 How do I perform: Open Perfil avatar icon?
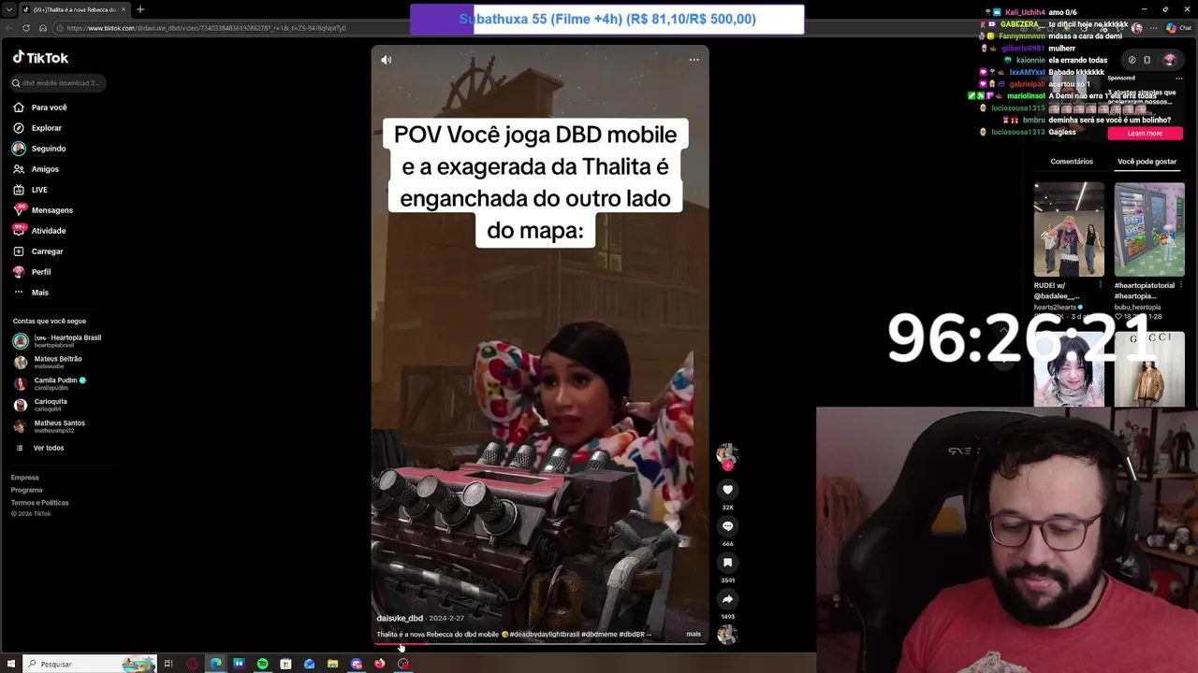[19, 272]
